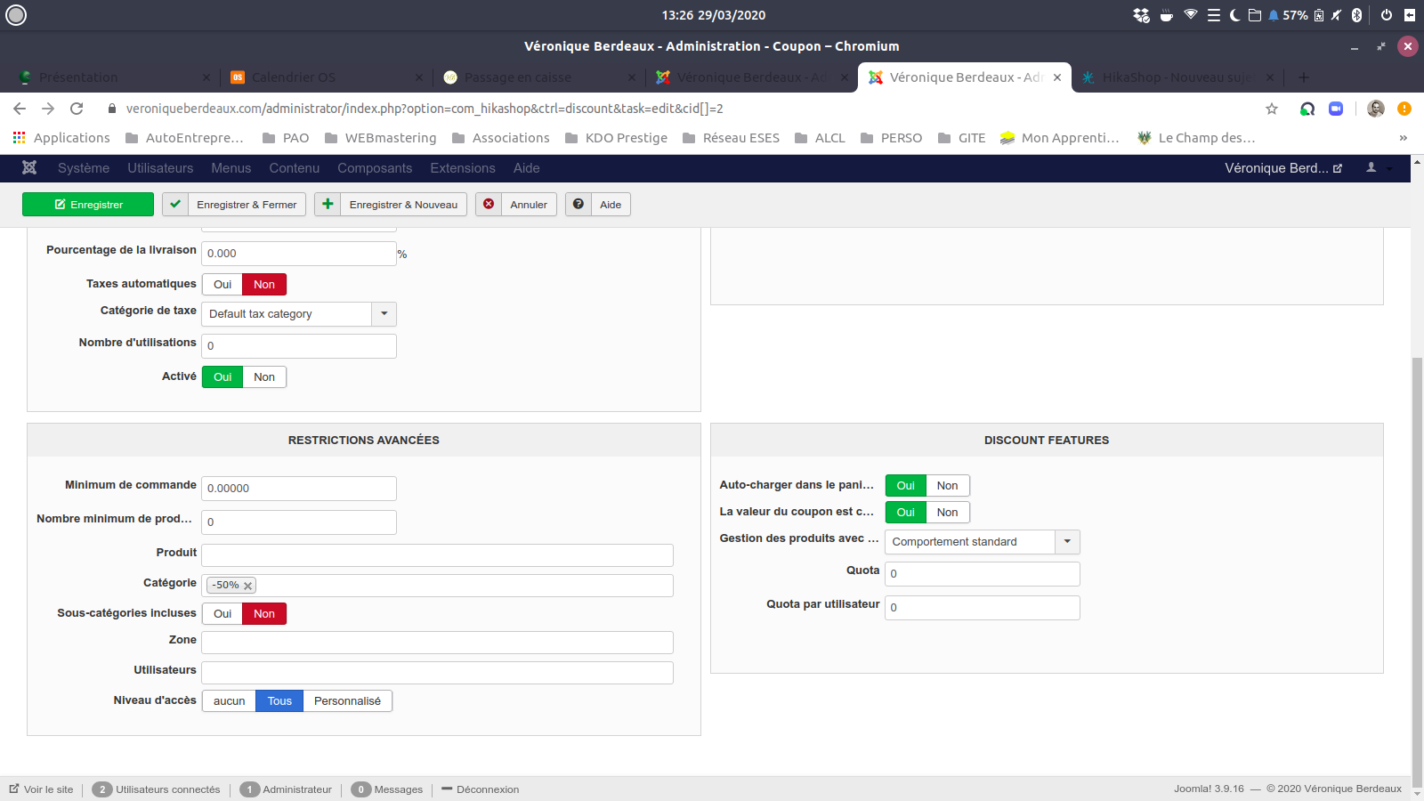Open the Composants menu
This screenshot has width=1424, height=801.
[375, 168]
